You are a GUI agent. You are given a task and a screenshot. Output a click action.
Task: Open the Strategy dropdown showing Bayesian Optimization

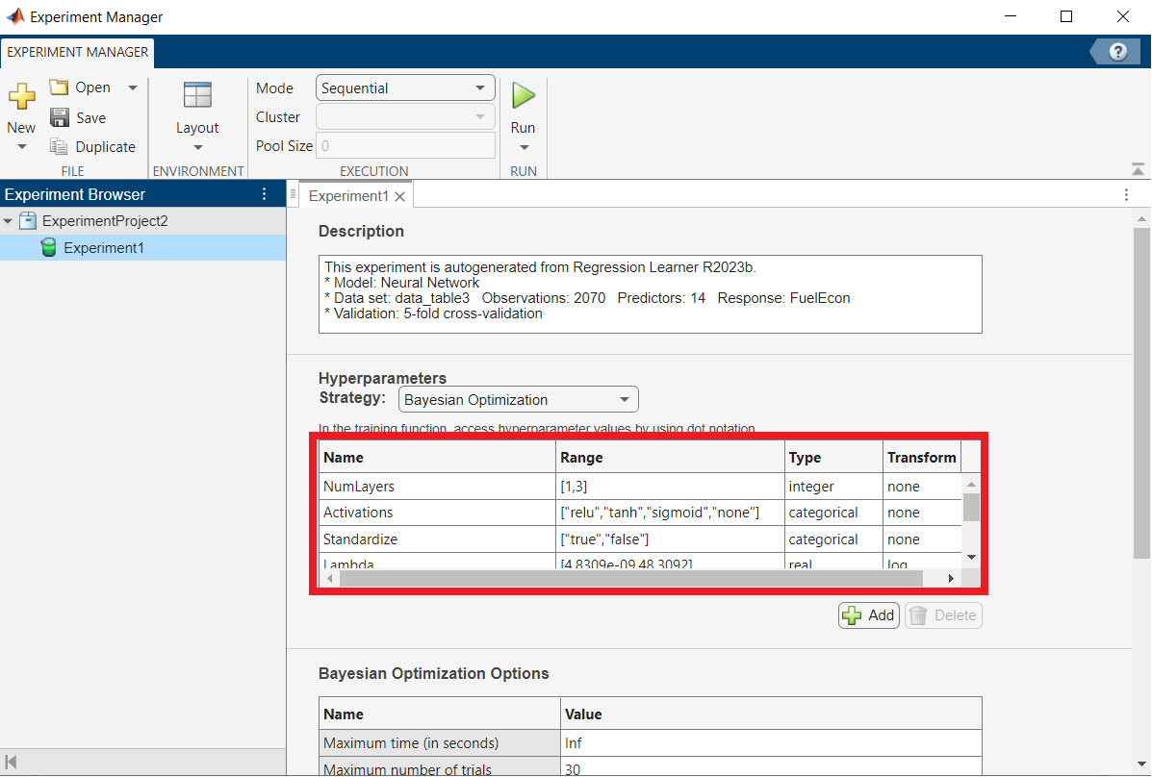[x=518, y=400]
